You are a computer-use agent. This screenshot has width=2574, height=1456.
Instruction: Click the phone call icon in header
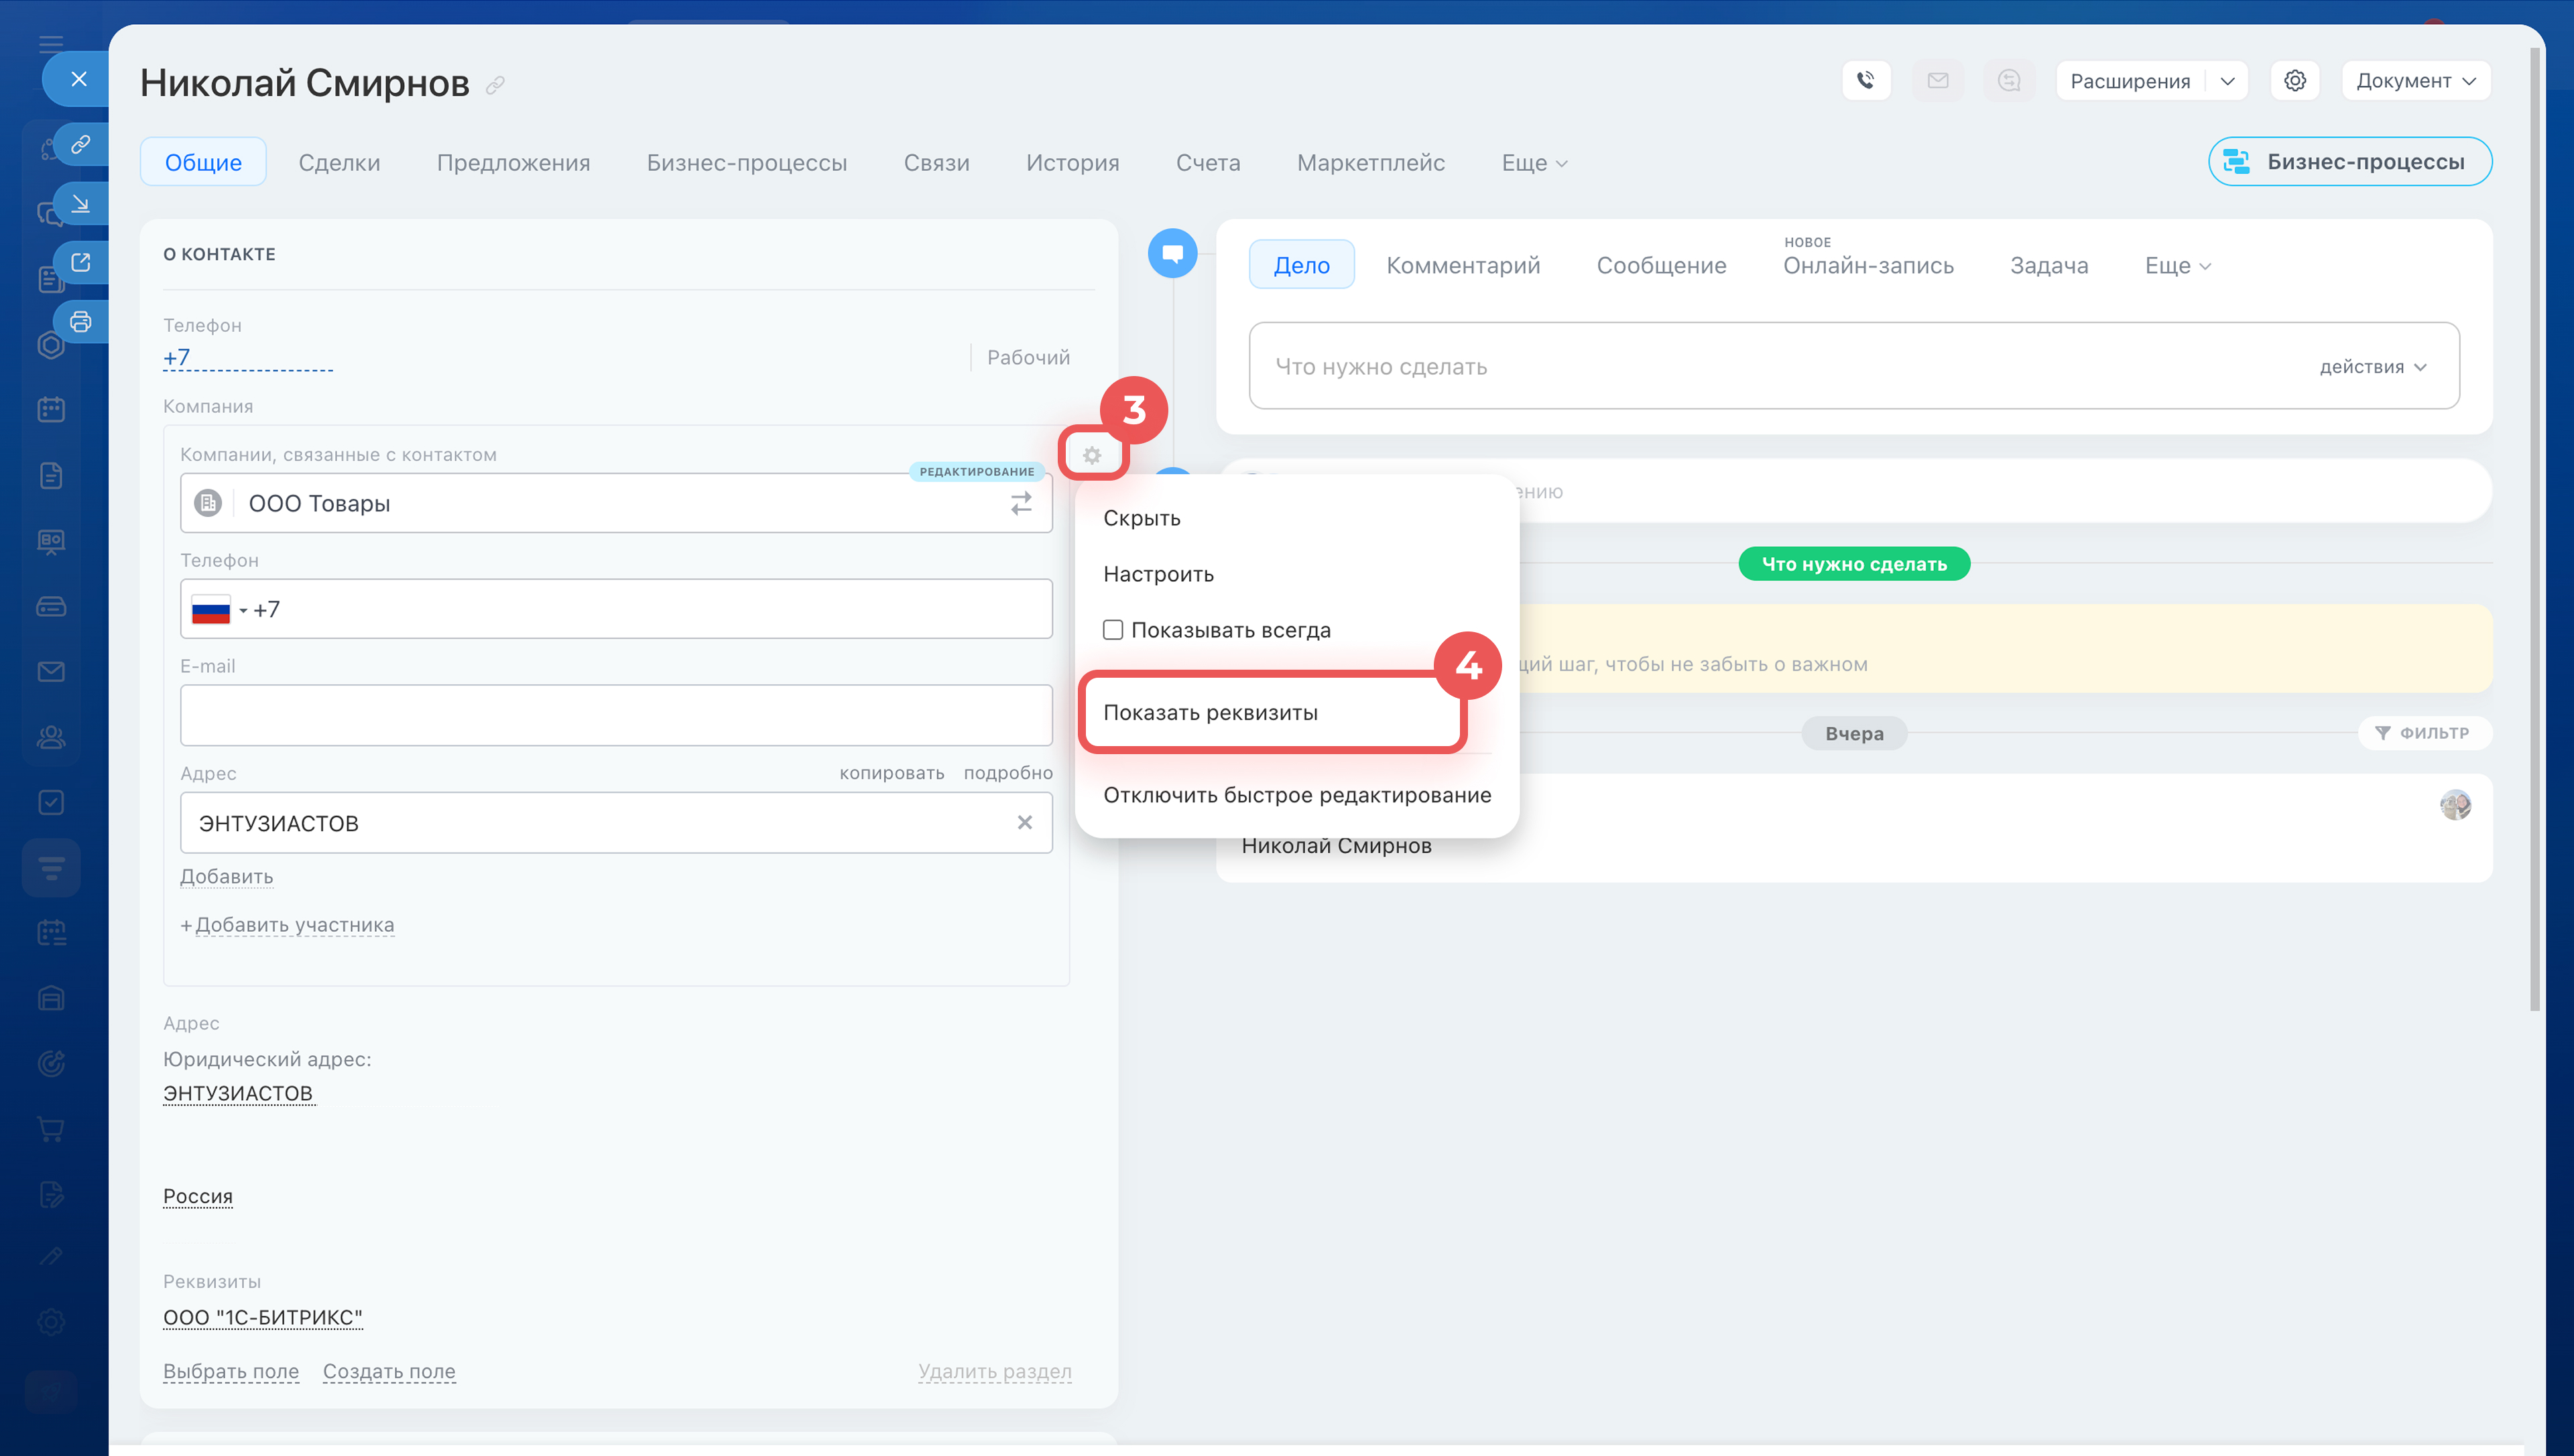[1865, 80]
